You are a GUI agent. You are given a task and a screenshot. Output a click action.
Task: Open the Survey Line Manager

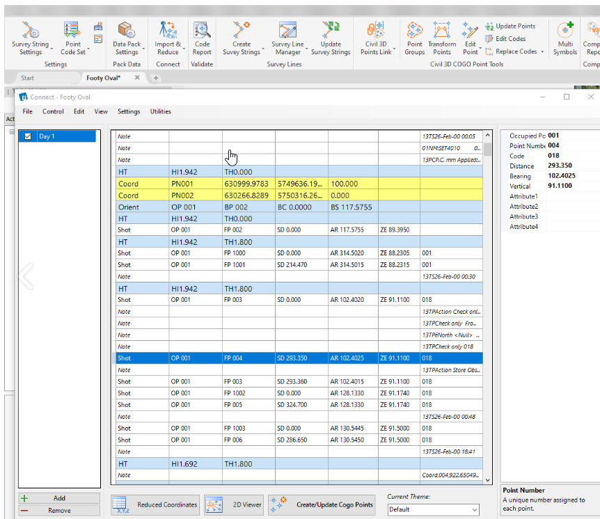(287, 38)
